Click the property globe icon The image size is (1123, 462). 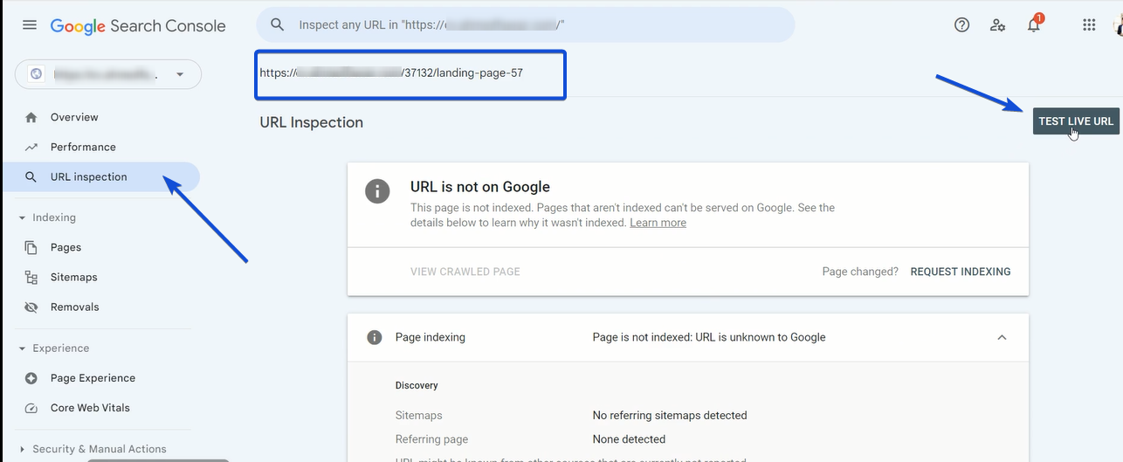pyautogui.click(x=36, y=74)
